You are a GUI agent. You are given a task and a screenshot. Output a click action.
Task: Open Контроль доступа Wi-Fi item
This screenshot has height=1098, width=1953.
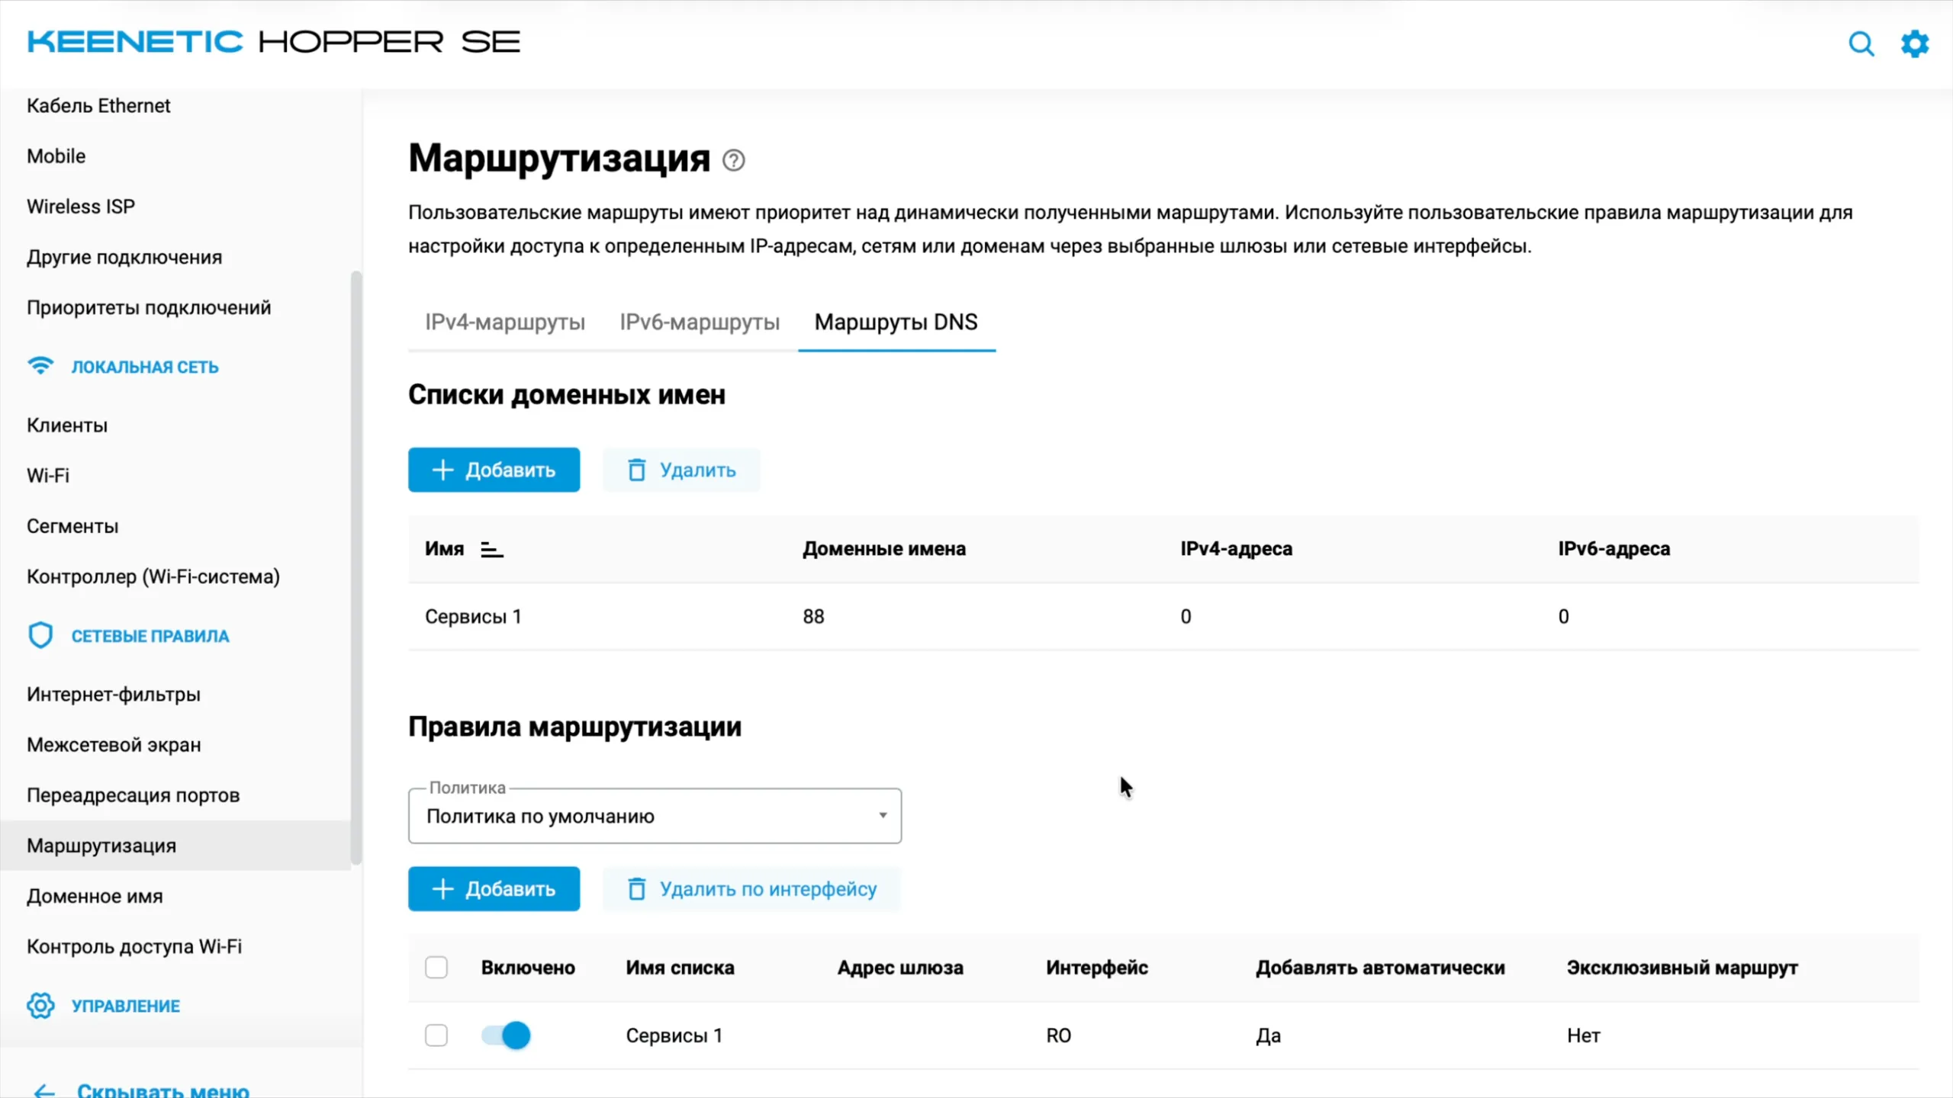click(x=134, y=946)
